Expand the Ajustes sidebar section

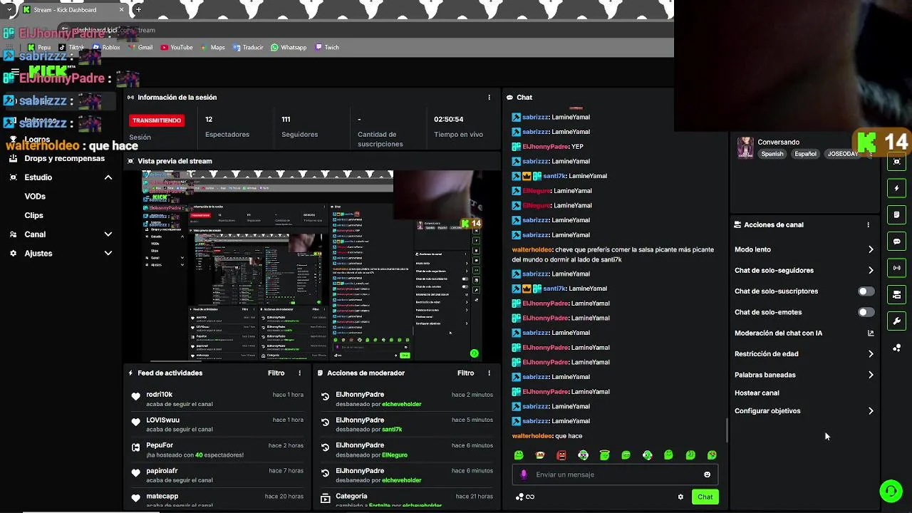(108, 253)
